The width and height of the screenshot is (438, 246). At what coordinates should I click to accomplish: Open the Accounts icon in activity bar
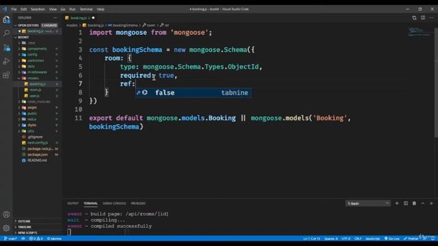click(6, 214)
